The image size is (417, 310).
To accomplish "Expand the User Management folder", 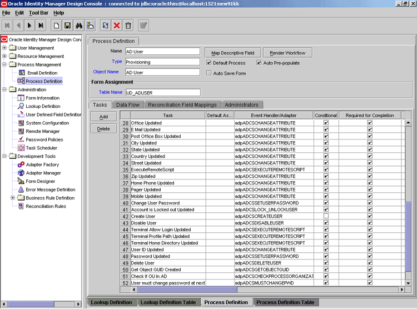I will tap(4, 48).
